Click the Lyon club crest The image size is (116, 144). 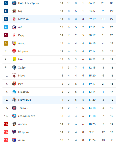14,140
